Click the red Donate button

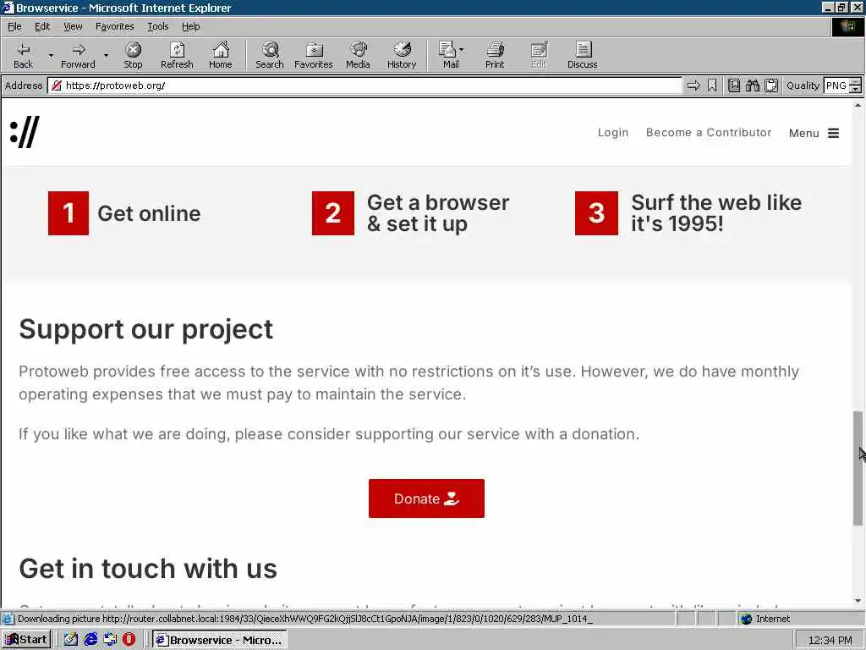tap(426, 499)
